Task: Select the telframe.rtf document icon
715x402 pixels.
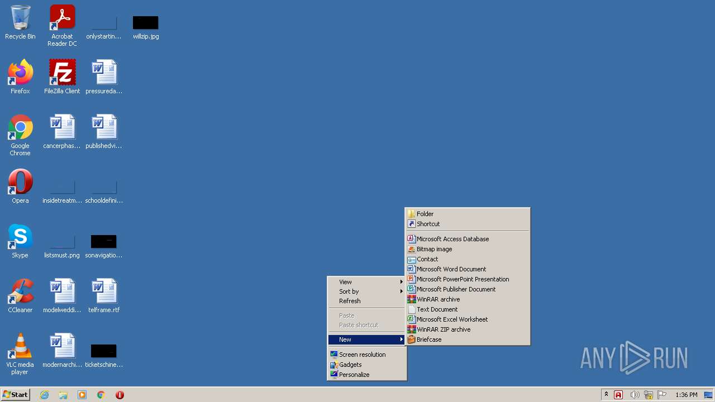Action: 104,296
